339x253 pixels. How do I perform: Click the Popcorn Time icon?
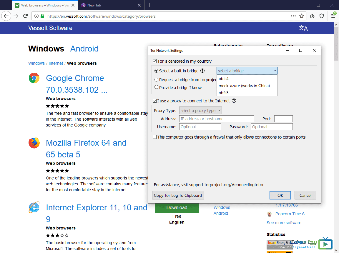269,214
